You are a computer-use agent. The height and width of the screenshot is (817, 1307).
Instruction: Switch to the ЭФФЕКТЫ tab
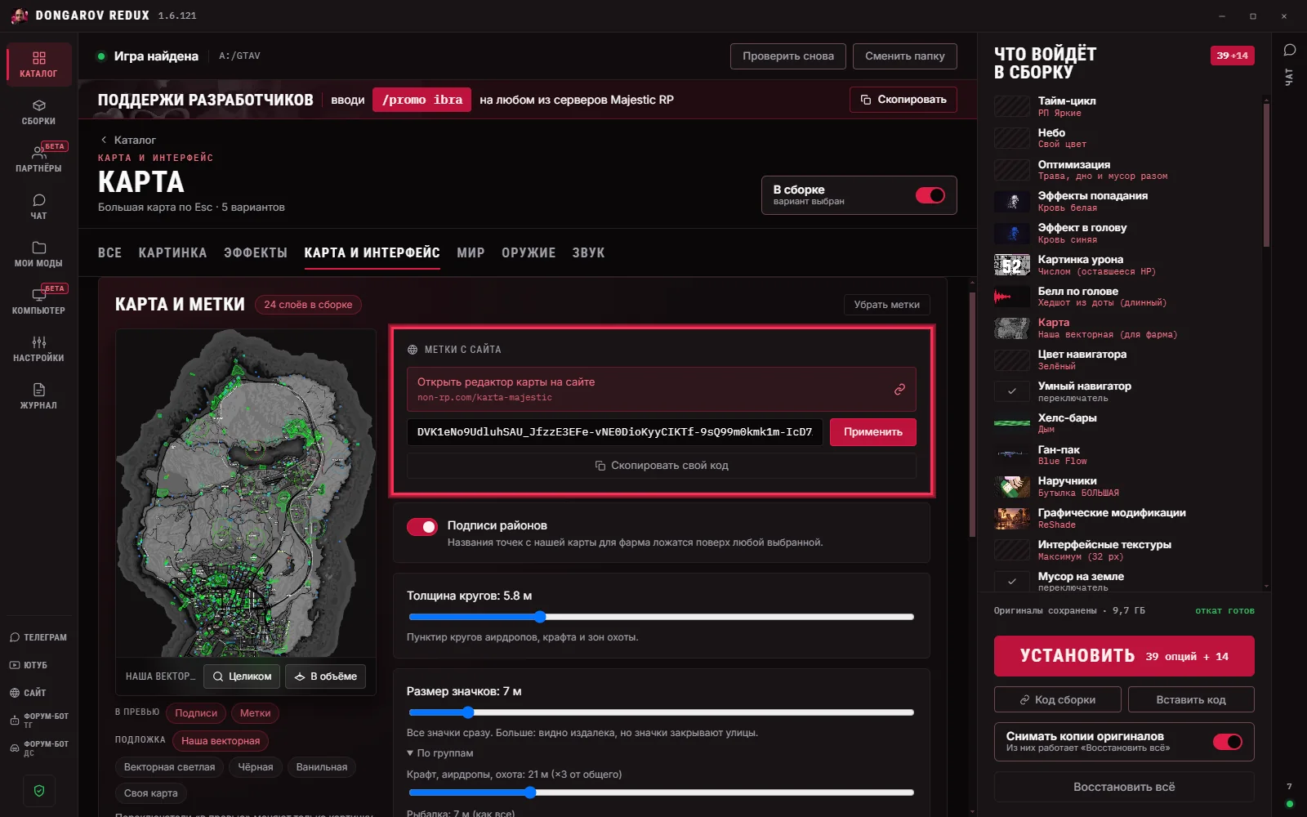(x=256, y=253)
